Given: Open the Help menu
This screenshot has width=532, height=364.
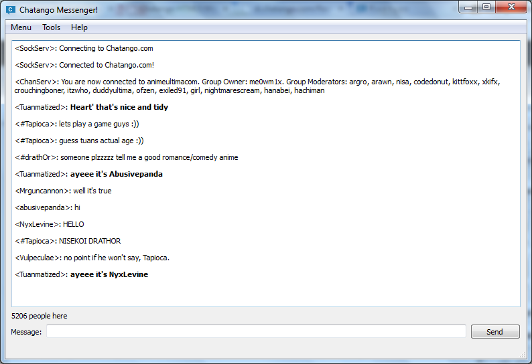Looking at the screenshot, I should (79, 27).
